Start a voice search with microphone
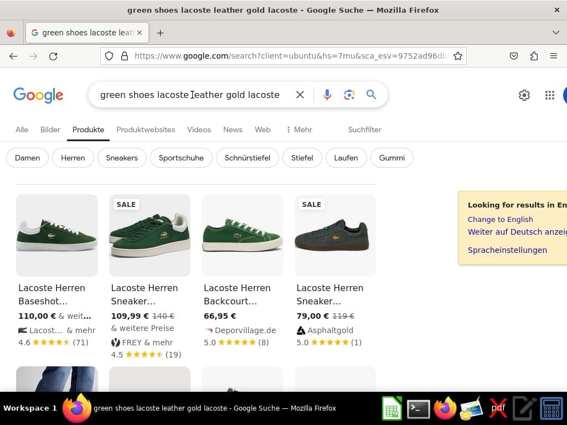The height and width of the screenshot is (425, 567). click(x=327, y=95)
